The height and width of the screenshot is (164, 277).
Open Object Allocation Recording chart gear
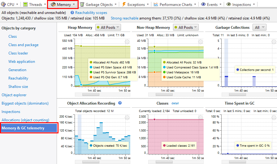(127, 118)
